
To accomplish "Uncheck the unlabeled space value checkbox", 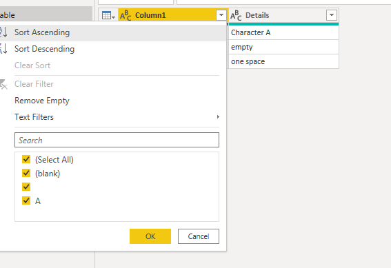I will tap(26, 187).
